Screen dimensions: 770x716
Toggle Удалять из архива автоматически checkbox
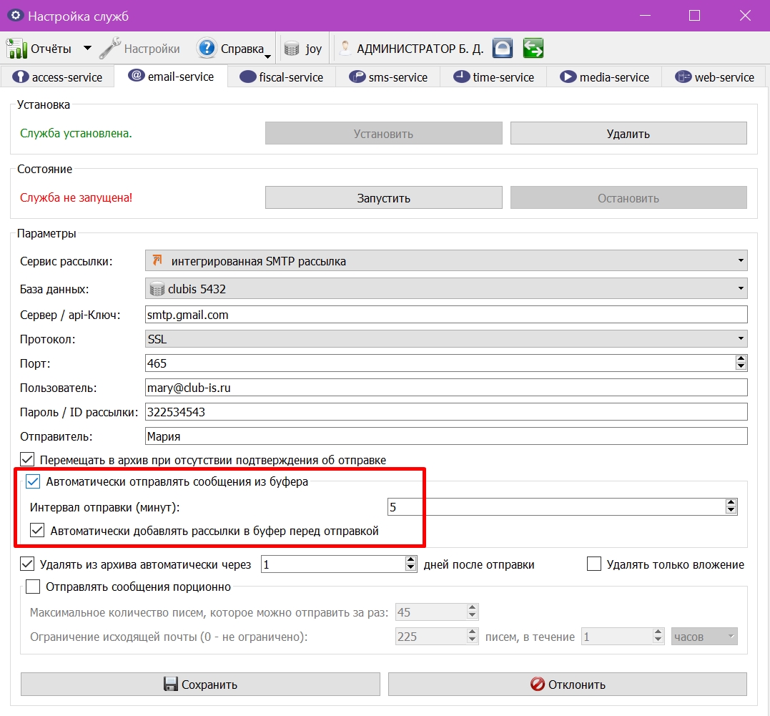click(x=27, y=564)
